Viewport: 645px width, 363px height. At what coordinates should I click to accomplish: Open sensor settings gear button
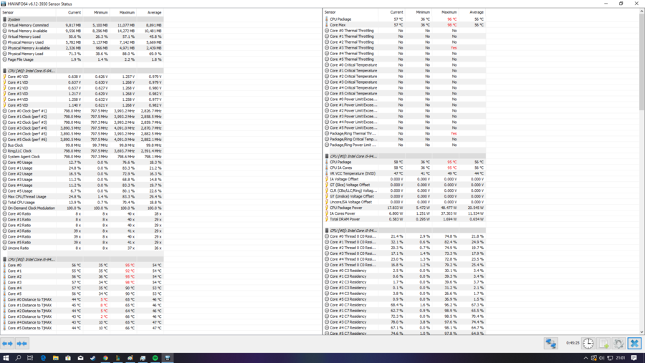pos(618,343)
